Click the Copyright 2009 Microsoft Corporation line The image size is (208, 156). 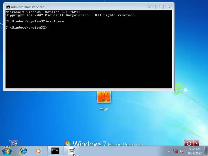[x=71, y=15]
